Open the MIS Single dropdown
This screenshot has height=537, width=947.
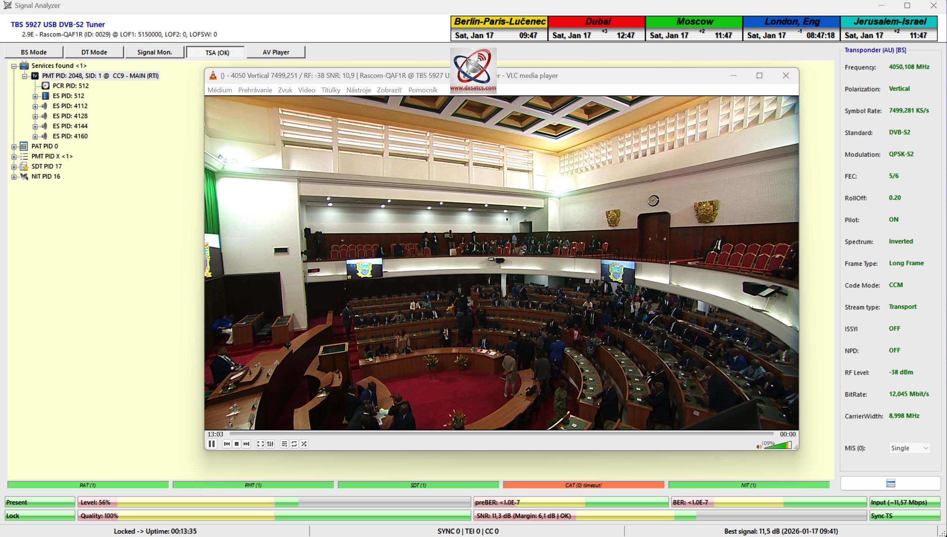pyautogui.click(x=909, y=448)
